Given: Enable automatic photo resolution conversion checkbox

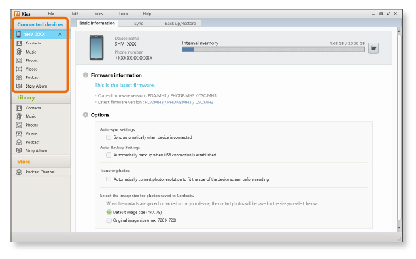Looking at the screenshot, I should pyautogui.click(x=109, y=179).
